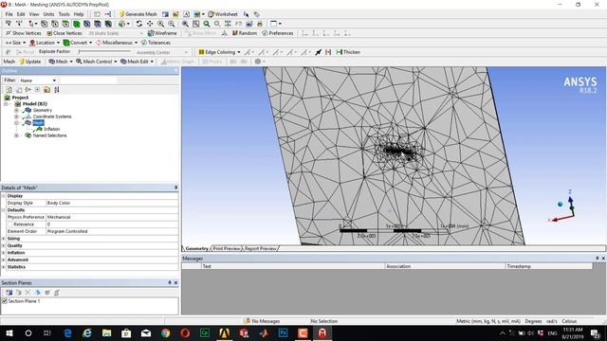Click the Update mesh button
The width and height of the screenshot is (607, 341).
pyautogui.click(x=30, y=62)
